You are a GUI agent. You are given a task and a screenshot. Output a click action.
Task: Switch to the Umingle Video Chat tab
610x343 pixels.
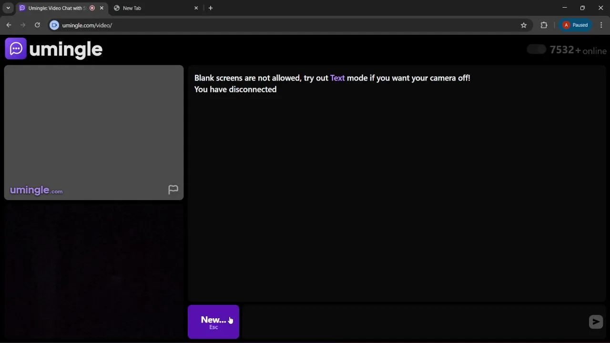point(56,8)
